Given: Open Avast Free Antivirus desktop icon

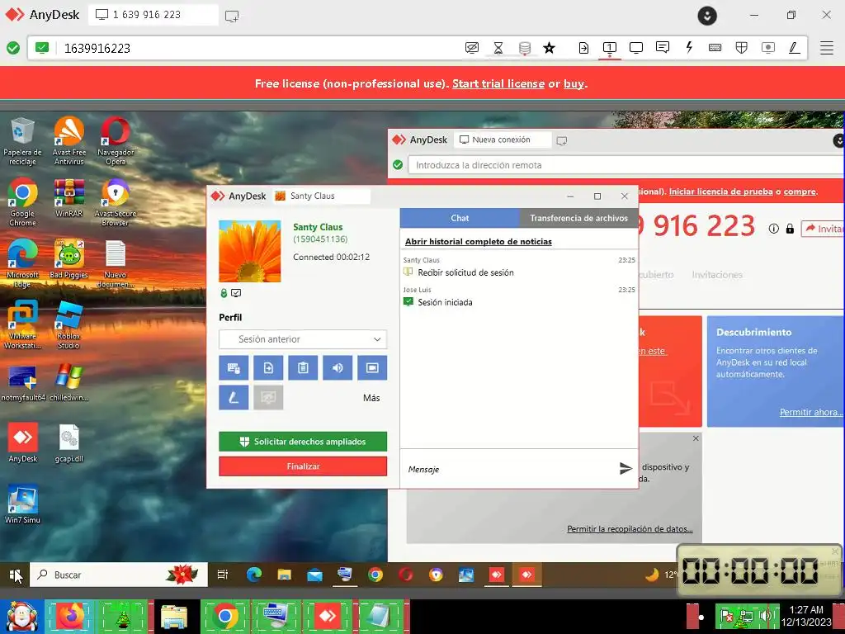Looking at the screenshot, I should point(69,140).
